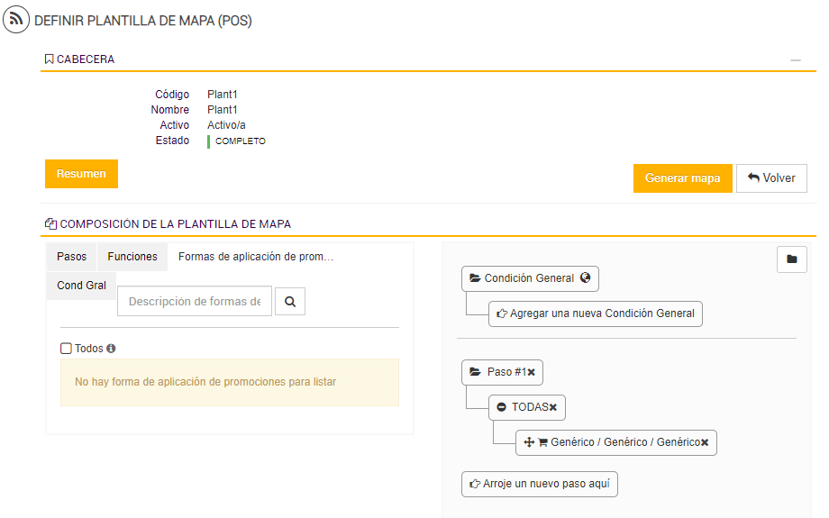Viewport: 829px width, 518px height.
Task: Collapse the Paso #1 folder node
Action: pos(475,372)
